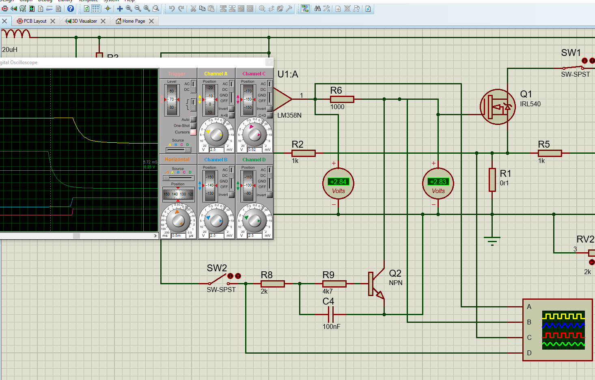The image size is (595, 380).
Task: Click the Toggle Grid toolbar icon
Action: (95, 9)
